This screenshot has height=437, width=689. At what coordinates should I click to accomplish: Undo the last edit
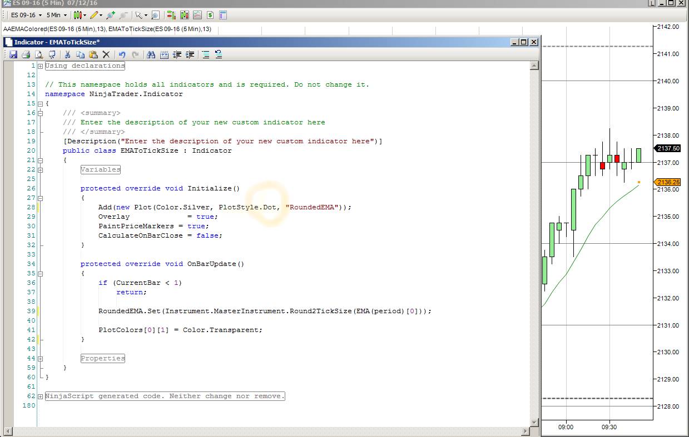122,54
